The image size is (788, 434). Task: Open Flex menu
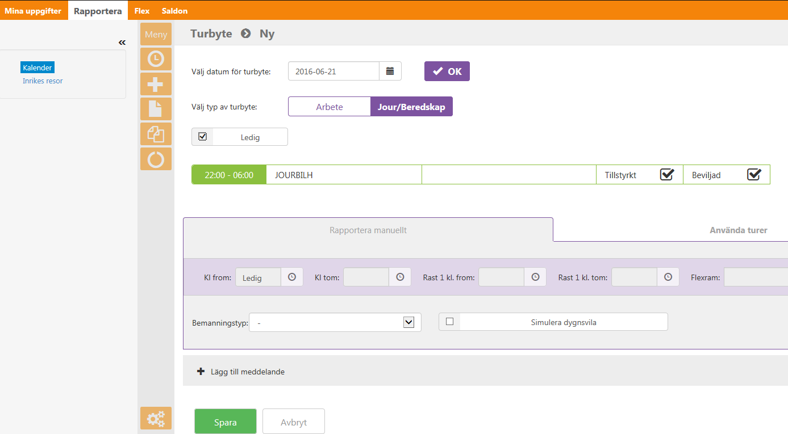142,11
